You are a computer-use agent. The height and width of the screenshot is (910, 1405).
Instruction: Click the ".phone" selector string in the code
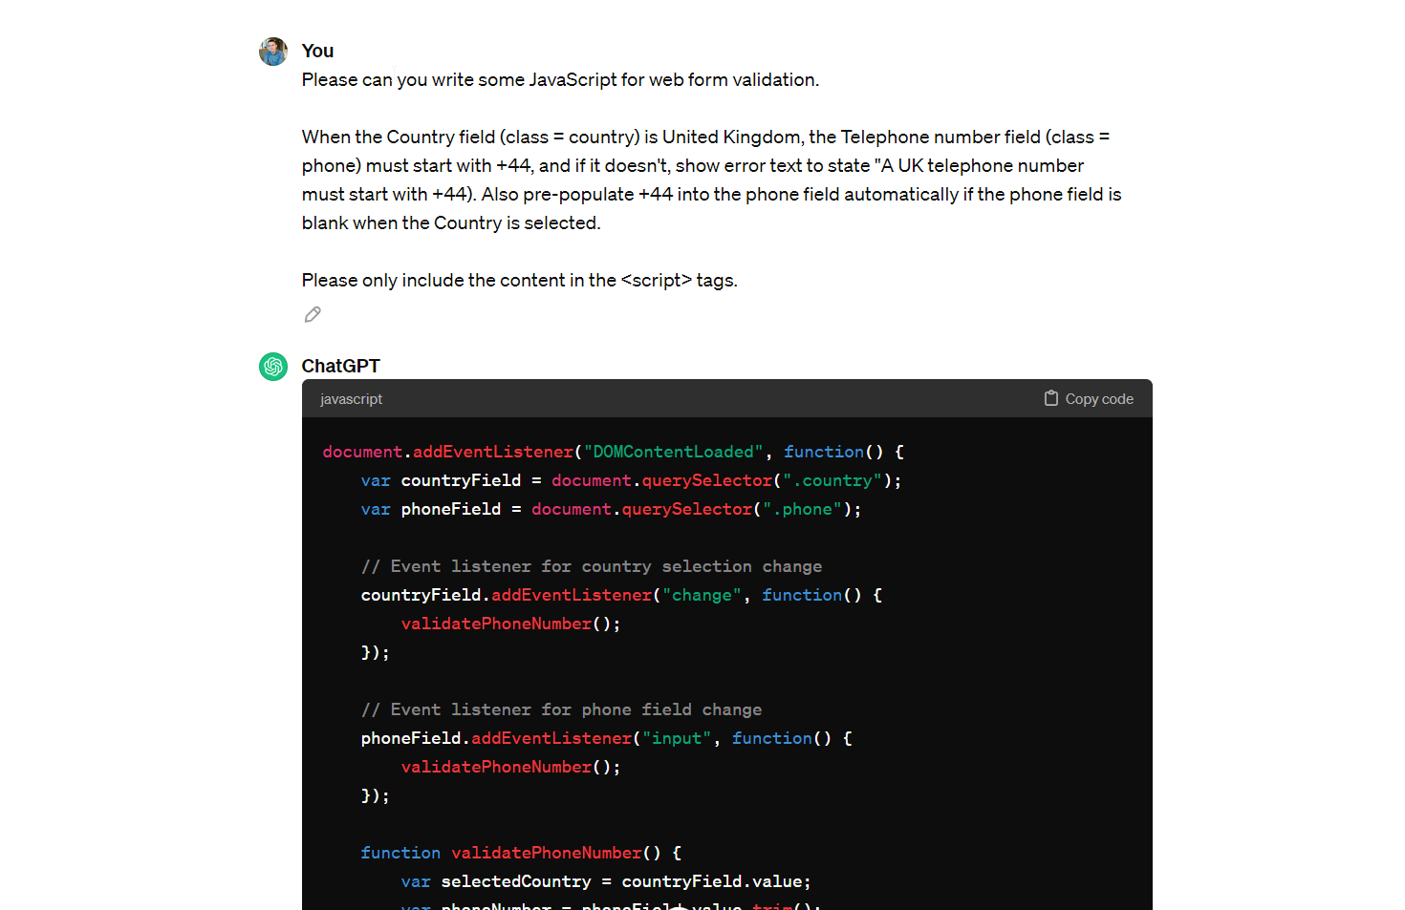pos(802,509)
